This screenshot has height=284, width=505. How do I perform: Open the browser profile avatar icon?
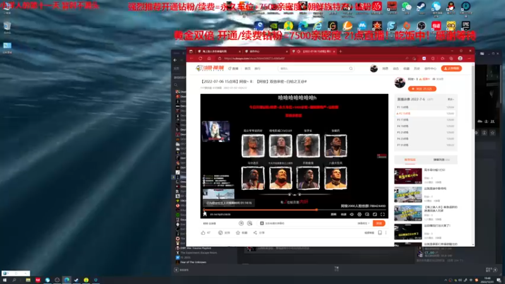tap(460, 58)
